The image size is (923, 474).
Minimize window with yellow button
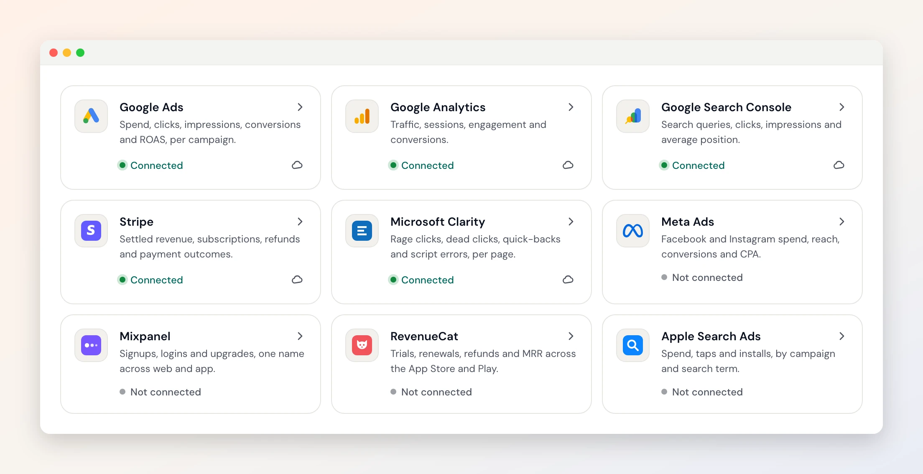tap(67, 53)
